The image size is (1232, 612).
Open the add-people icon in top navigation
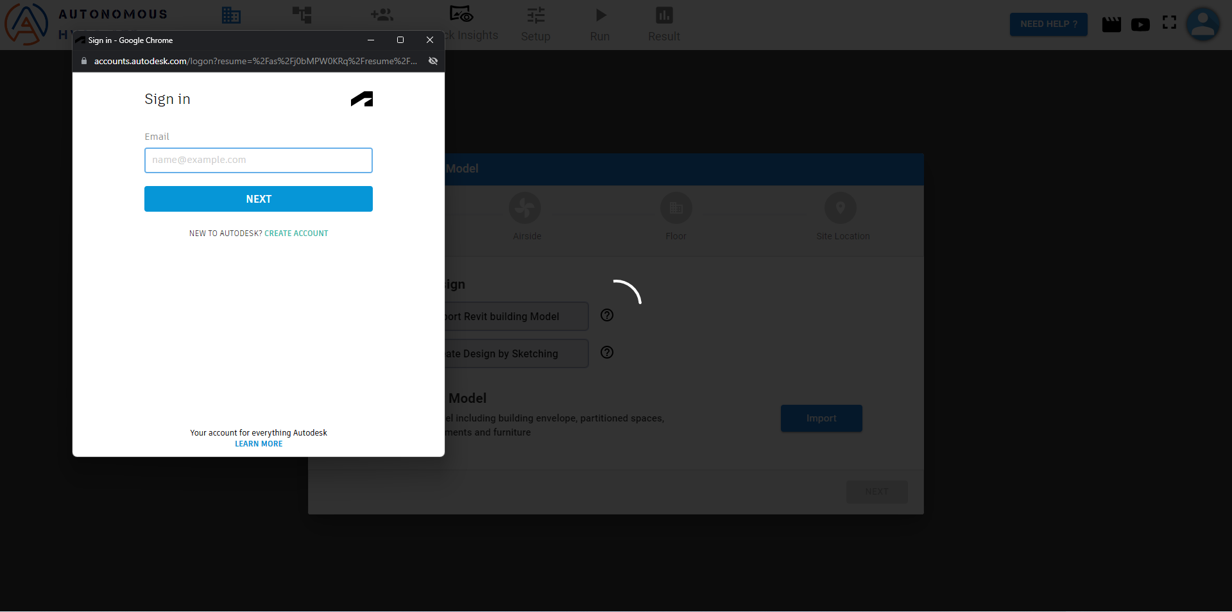382,15
